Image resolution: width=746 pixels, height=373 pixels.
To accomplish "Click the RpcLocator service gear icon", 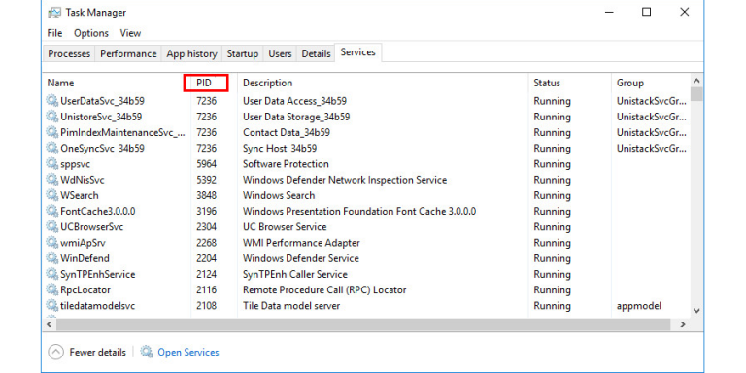I will 51,289.
